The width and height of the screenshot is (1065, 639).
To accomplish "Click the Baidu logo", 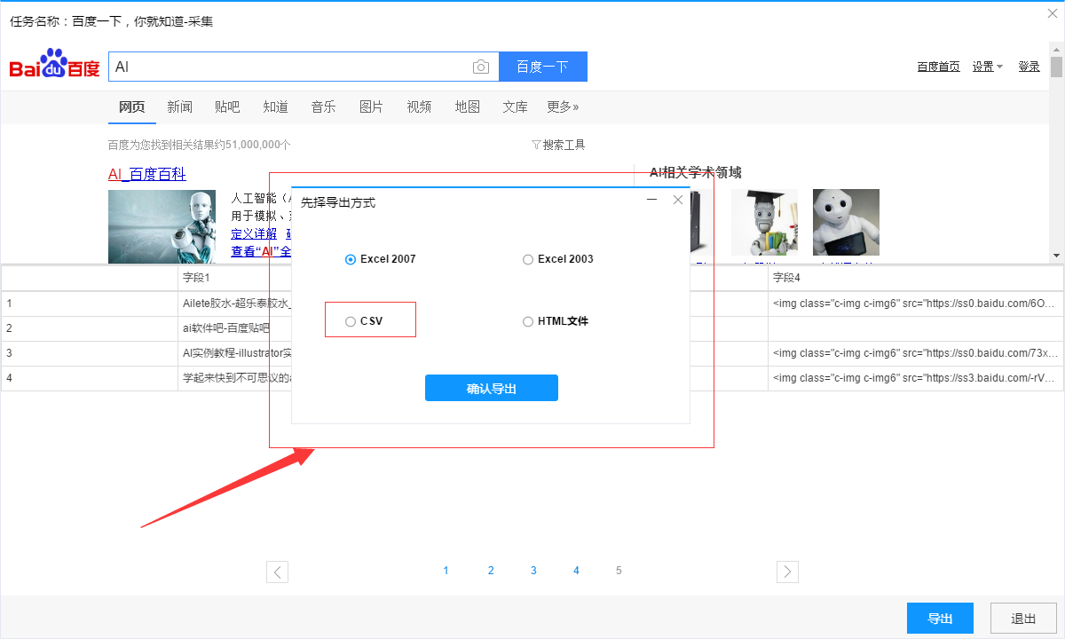I will click(54, 66).
